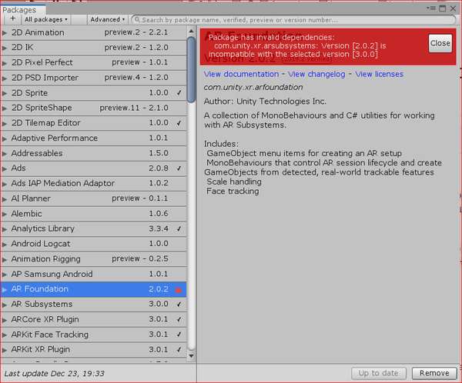Select the Ads package row
462x383 pixels.
(93, 168)
